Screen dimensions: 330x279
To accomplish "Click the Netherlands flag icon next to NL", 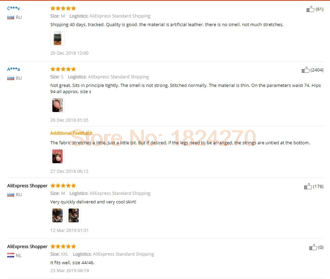I will pos(11,255).
